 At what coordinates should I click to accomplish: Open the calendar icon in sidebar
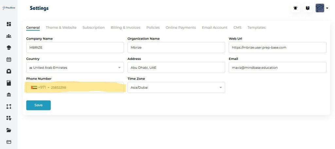(9, 60)
